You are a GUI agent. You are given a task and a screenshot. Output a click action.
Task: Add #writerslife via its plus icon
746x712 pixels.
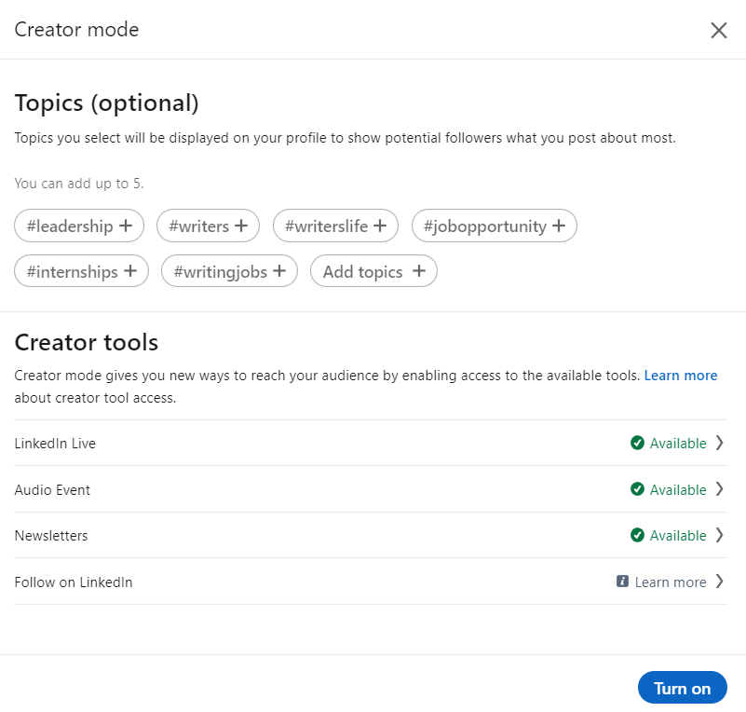[379, 226]
